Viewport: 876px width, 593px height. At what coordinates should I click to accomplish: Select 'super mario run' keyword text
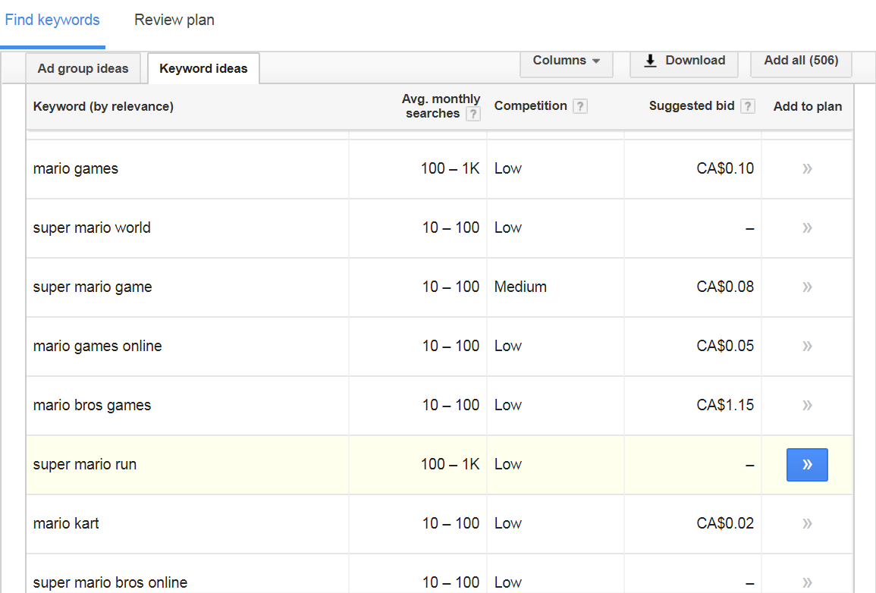coord(84,465)
